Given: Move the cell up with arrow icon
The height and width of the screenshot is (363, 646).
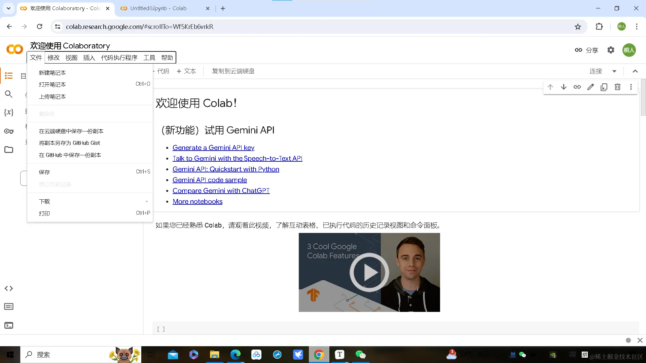Looking at the screenshot, I should coord(550,87).
